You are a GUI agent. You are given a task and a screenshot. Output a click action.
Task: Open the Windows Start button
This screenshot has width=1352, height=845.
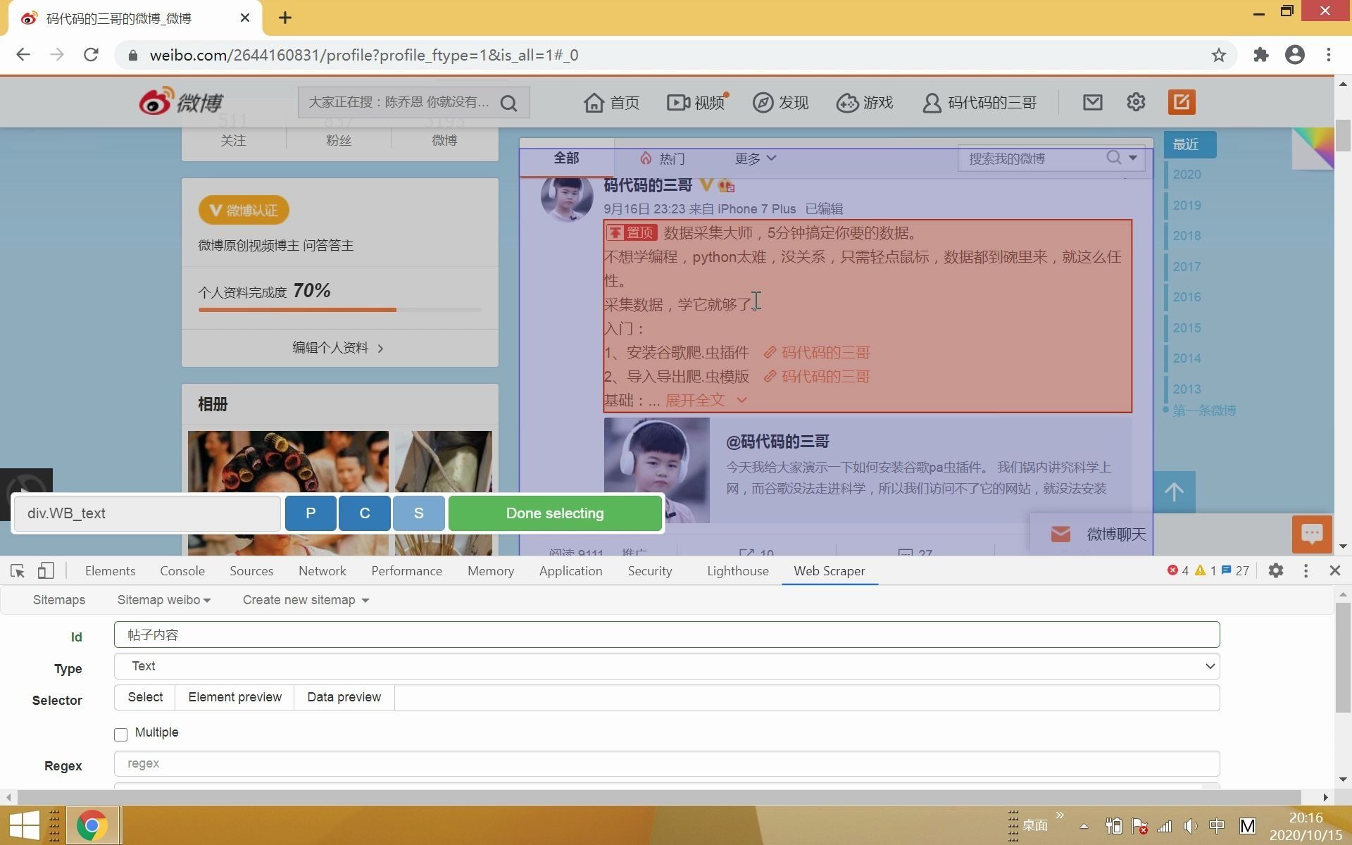(x=24, y=825)
